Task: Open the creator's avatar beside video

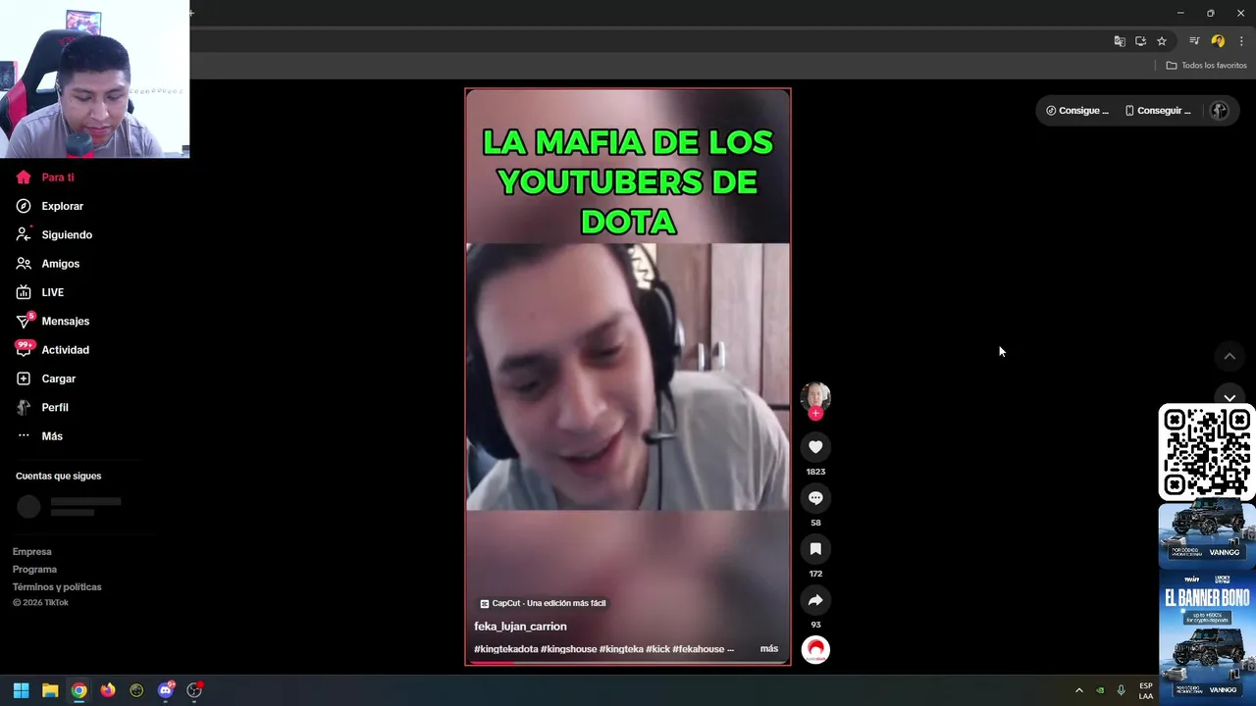Action: [815, 396]
